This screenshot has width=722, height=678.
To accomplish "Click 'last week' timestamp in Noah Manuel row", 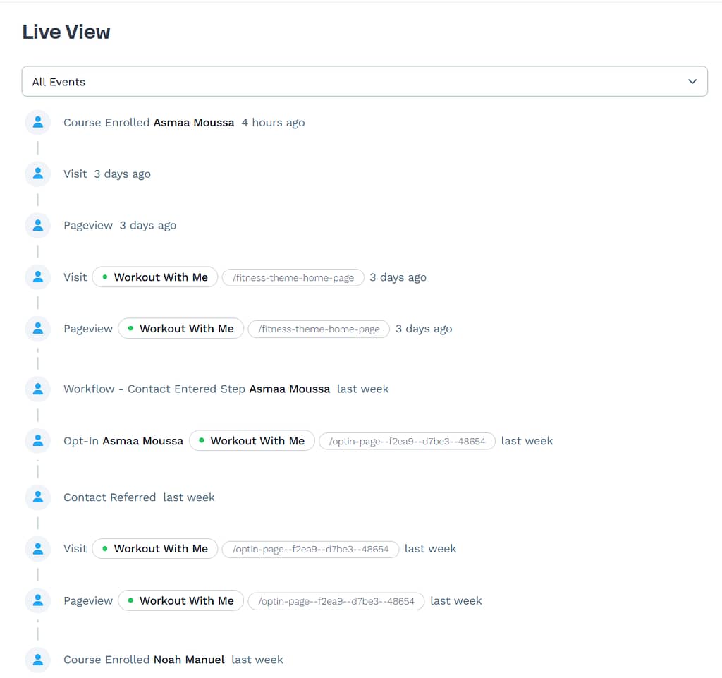I will click(x=257, y=660).
